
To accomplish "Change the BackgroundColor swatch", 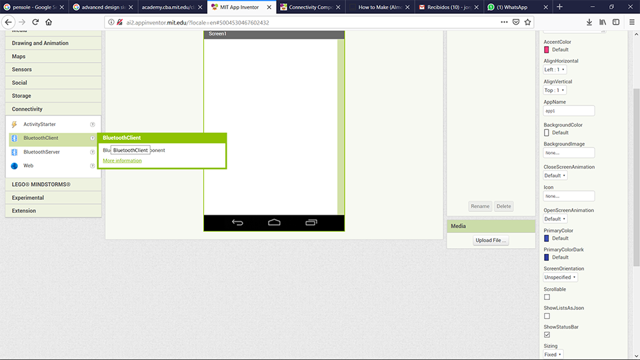I will click(x=547, y=133).
